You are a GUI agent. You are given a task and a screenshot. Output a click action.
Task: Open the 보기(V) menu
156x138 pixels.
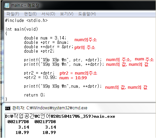(67, 14)
